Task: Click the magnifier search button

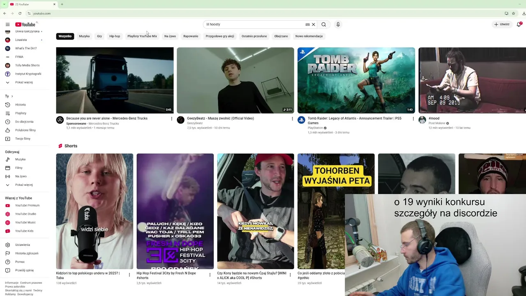Action: click(x=324, y=24)
